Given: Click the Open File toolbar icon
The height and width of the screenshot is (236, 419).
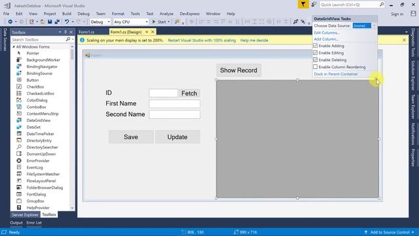Looking at the screenshot, I should [x=43, y=22].
